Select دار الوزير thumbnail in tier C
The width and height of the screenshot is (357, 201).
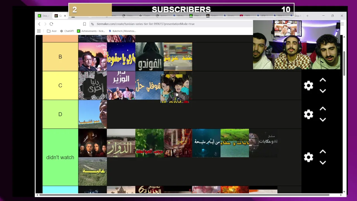[121, 85]
